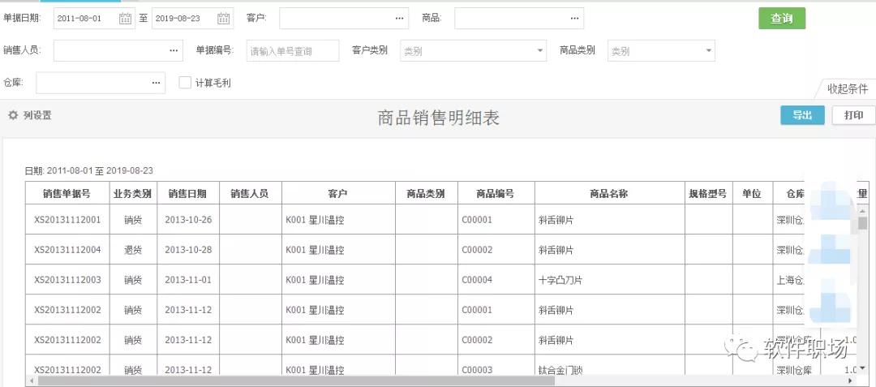Open end date calendar picker icon
Image resolution: width=876 pixels, height=387 pixels.
(224, 19)
